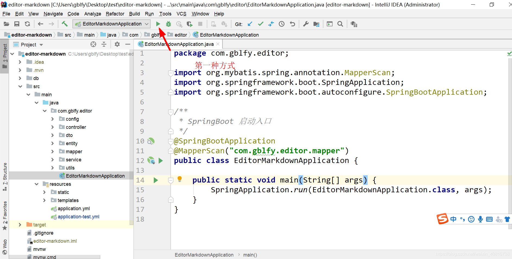This screenshot has height=259, width=512.
Task: Click EditorMarkdownApplication in the editor breadcrumb footer
Action: [204, 255]
